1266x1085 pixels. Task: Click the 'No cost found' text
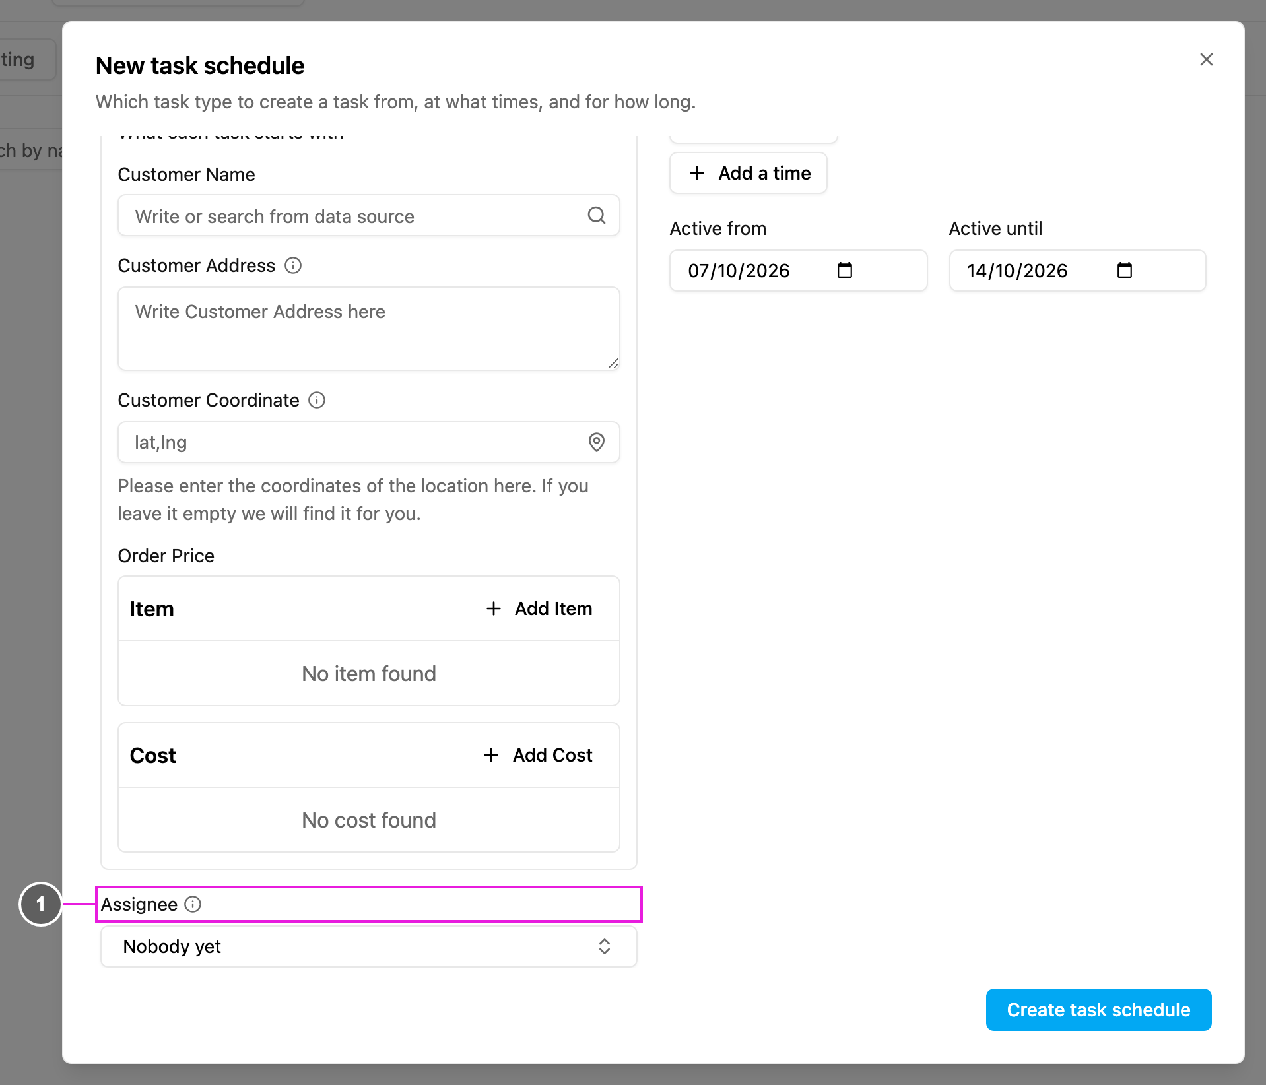point(369,820)
